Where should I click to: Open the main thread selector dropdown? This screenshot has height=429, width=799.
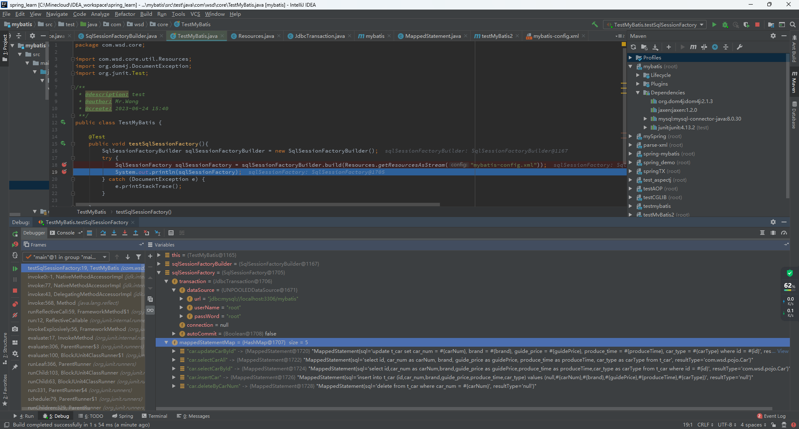point(65,257)
